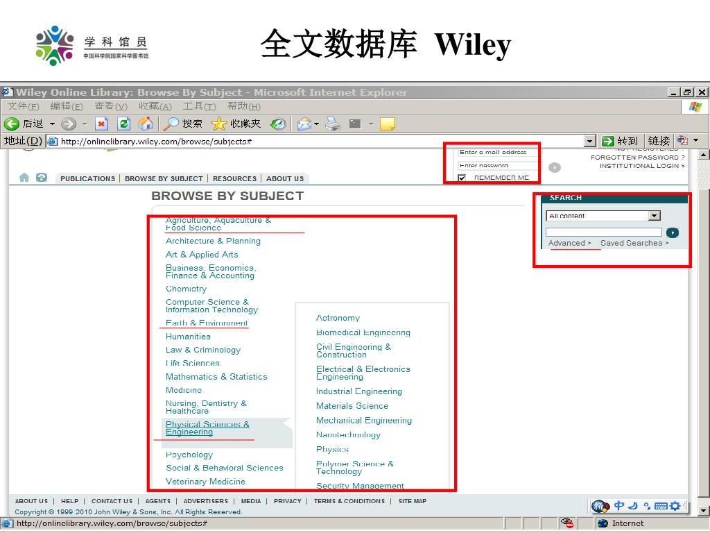Open Favorites star icon

click(218, 124)
